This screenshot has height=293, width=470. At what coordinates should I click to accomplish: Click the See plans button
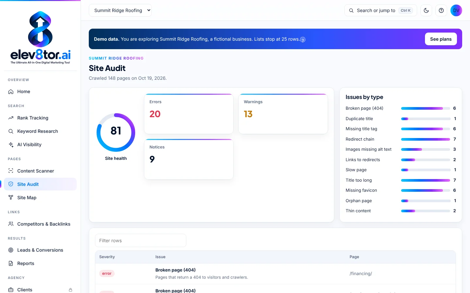[x=441, y=39]
